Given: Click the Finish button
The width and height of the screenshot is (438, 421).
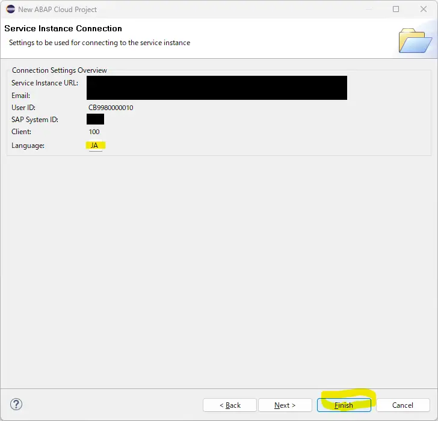Looking at the screenshot, I should coord(344,405).
